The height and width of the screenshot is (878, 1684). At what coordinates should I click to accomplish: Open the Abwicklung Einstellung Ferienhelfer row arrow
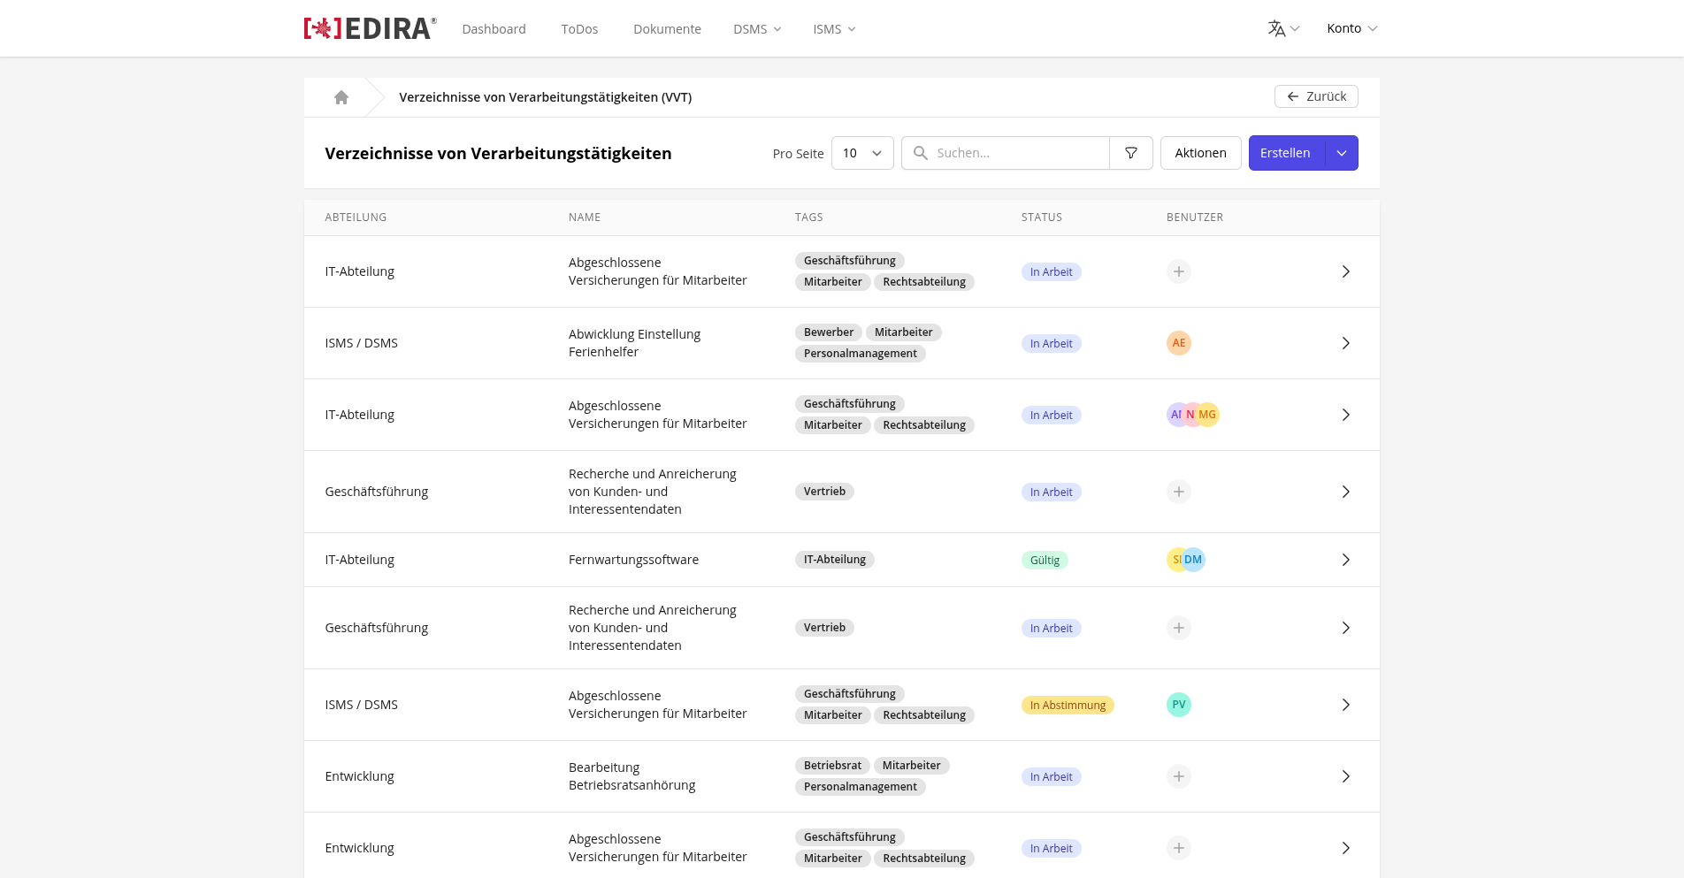coord(1345,343)
